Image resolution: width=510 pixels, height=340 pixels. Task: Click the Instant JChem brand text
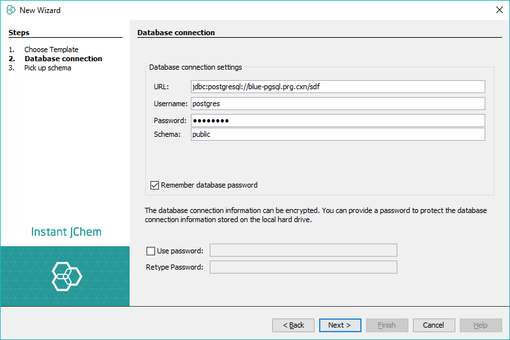pyautogui.click(x=66, y=232)
